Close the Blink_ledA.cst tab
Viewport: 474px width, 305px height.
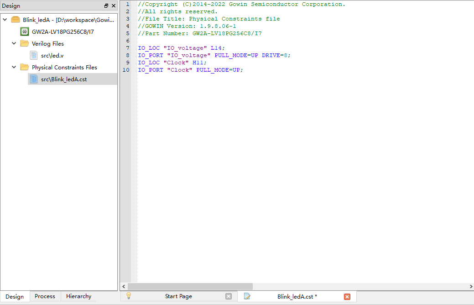(347, 296)
